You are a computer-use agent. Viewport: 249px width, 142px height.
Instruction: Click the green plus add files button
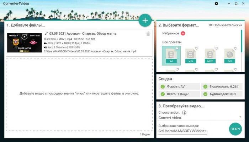[x=145, y=21]
